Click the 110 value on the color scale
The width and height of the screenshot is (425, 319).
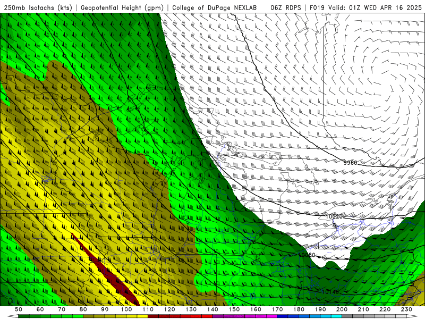coord(148,309)
